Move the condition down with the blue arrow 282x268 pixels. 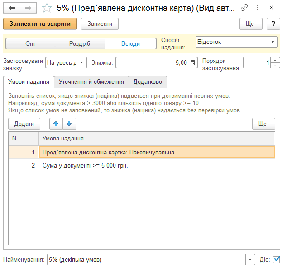69,124
